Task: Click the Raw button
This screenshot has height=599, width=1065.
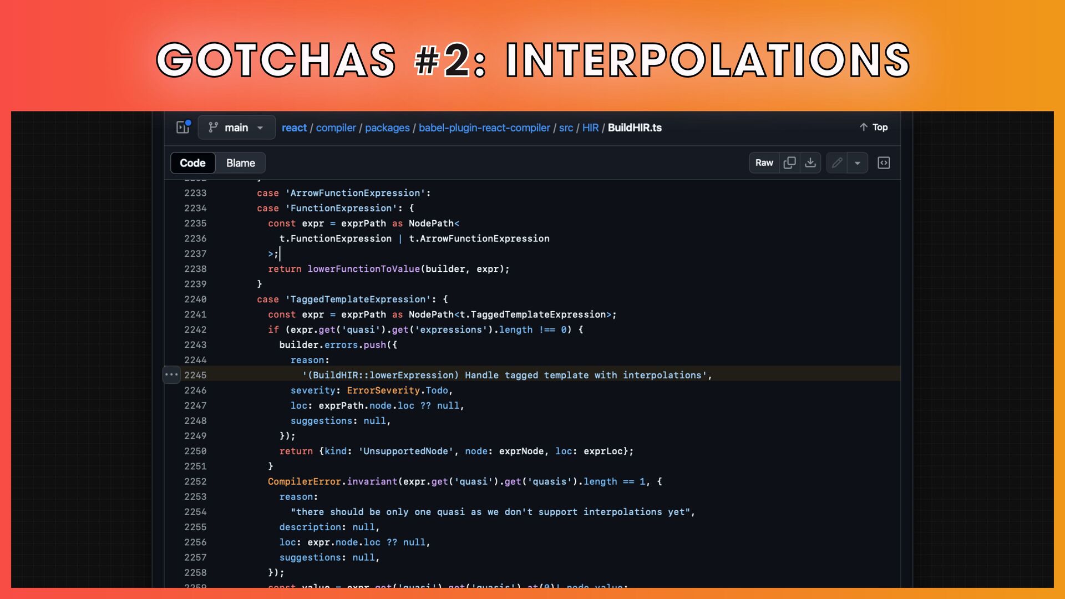Action: [764, 163]
